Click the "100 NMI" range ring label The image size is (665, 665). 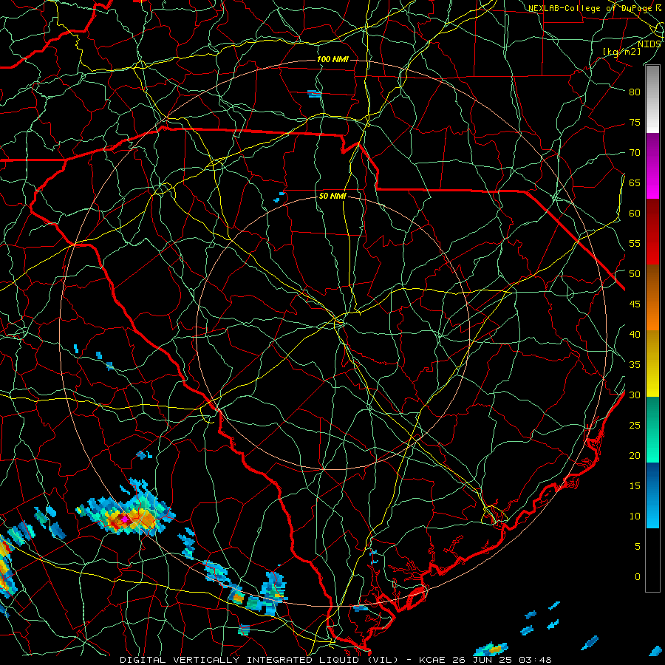point(332,59)
